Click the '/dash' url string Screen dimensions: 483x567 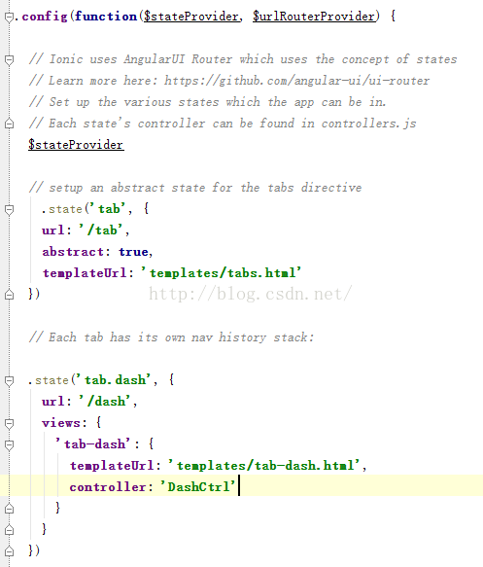(x=105, y=401)
